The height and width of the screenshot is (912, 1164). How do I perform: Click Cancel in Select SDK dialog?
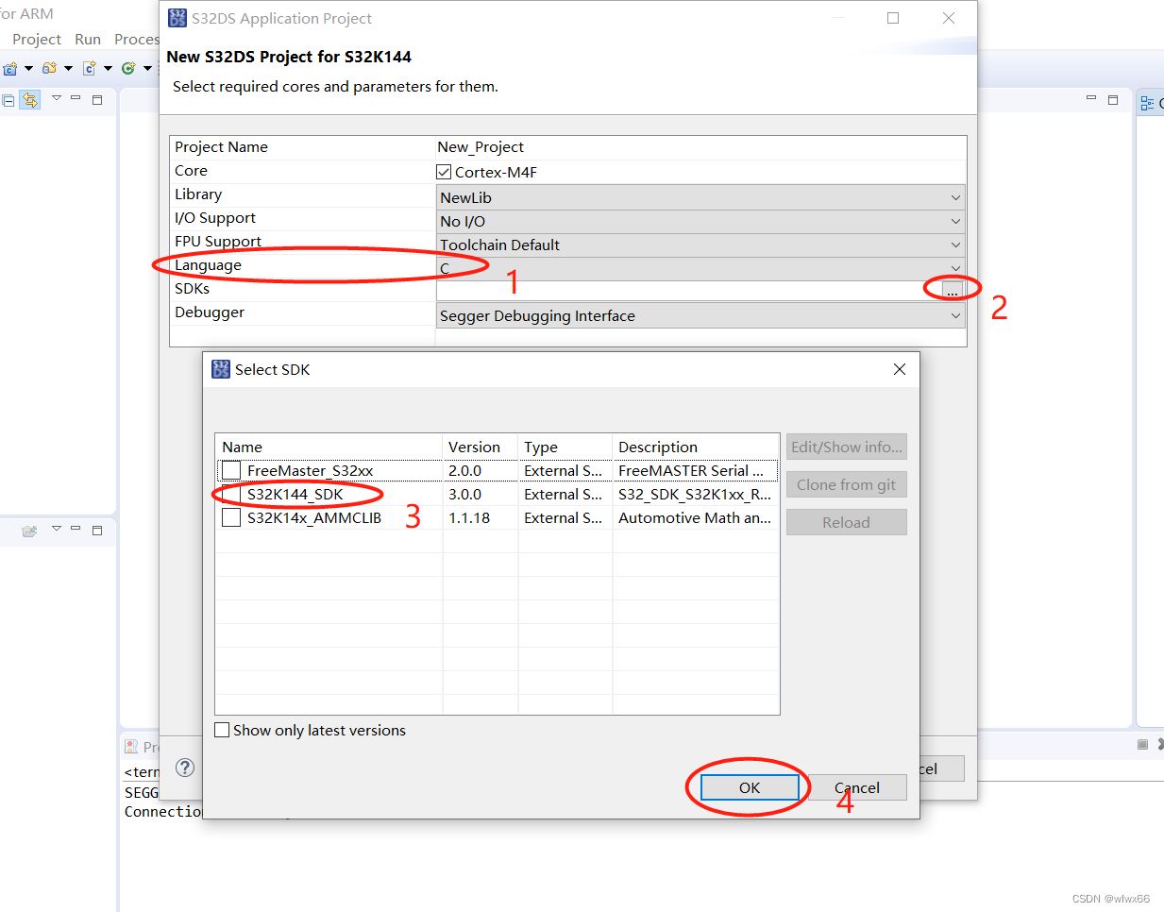[x=857, y=787]
